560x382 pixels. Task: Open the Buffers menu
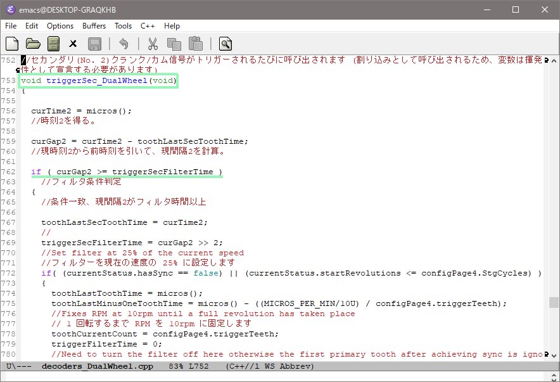point(94,26)
